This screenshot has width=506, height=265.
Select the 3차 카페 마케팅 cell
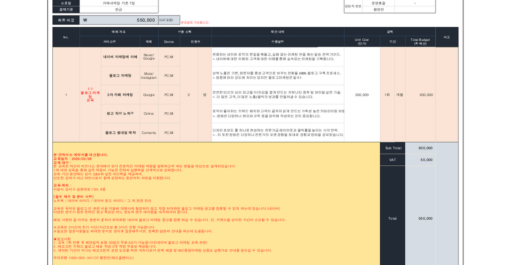(120, 95)
